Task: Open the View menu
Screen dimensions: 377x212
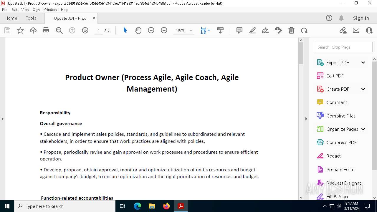Action: click(25, 9)
